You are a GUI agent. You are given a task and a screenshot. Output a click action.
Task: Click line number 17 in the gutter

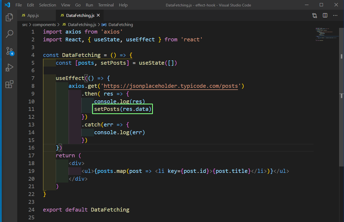click(31, 155)
